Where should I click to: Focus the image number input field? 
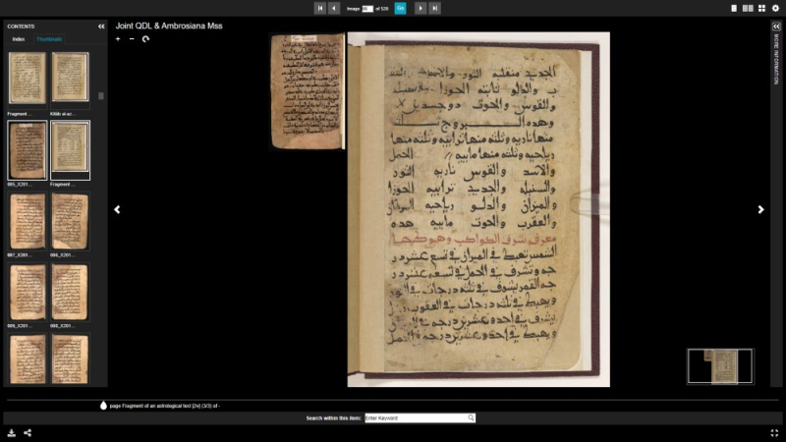[x=367, y=9]
